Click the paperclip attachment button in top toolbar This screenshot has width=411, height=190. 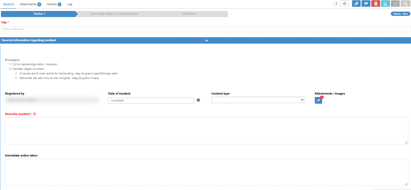pos(356,4)
